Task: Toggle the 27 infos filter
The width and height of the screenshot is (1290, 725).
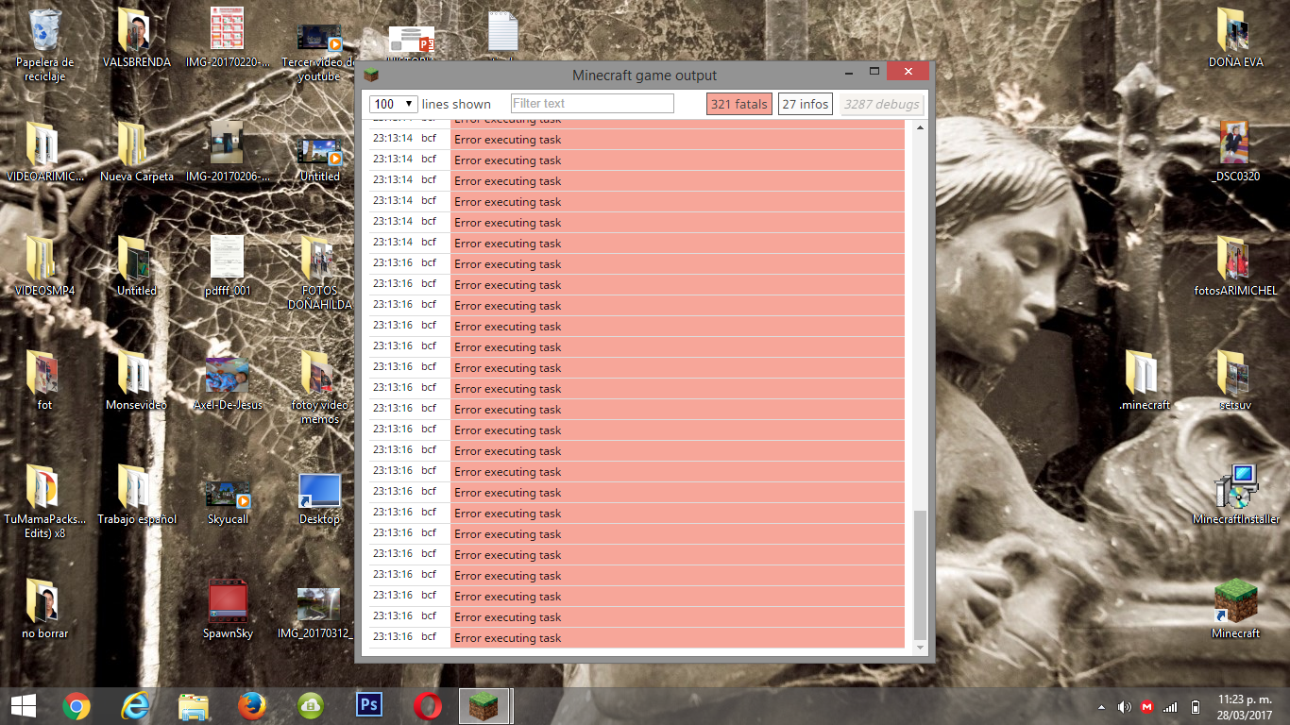Action: (806, 104)
